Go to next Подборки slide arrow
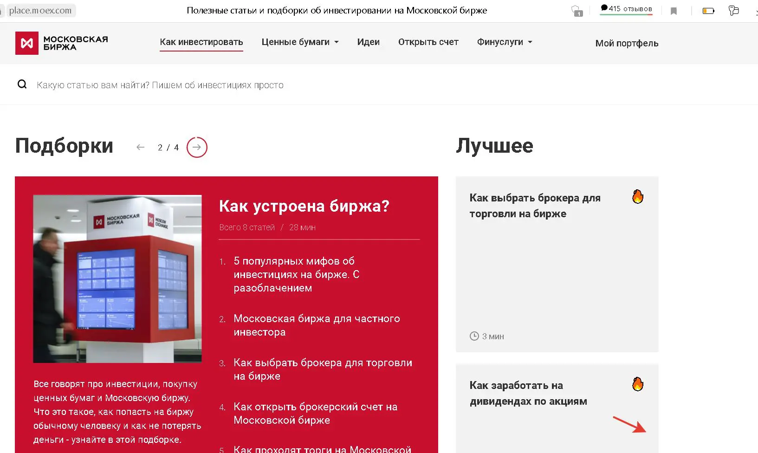Screen dimensions: 758x453 (197, 147)
